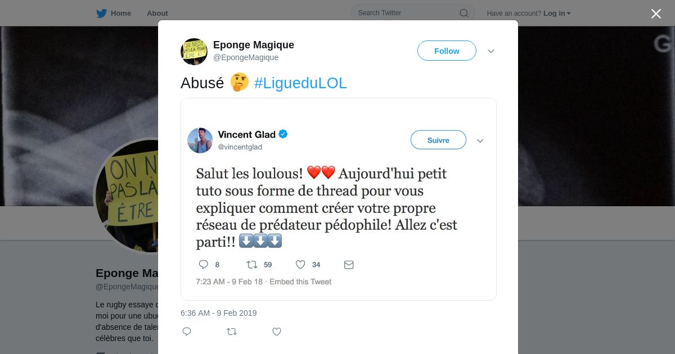Click heart icon with 34 likes
The height and width of the screenshot is (354, 675).
300,264
